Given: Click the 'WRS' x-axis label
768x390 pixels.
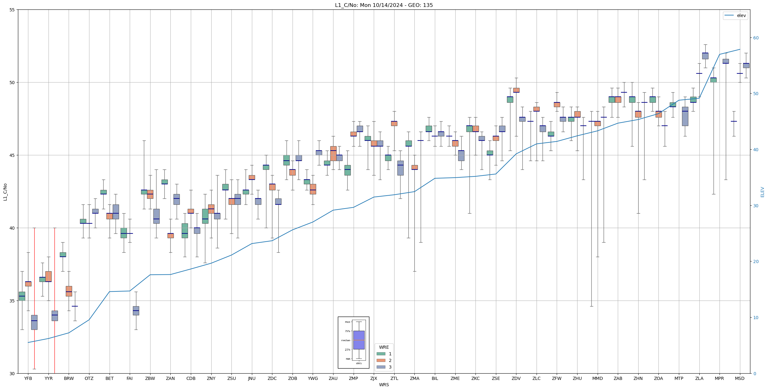Looking at the screenshot, I should (x=384, y=385).
